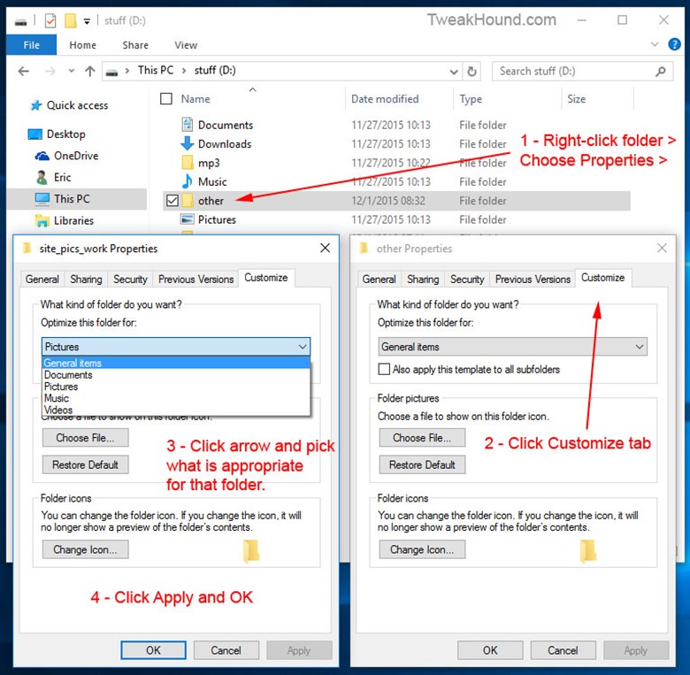
Task: Open the address bar history dropdown
Action: click(x=453, y=72)
